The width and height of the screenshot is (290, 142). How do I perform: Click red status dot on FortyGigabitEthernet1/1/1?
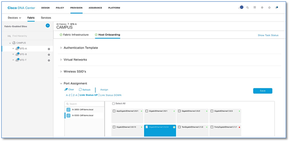tap(239, 127)
